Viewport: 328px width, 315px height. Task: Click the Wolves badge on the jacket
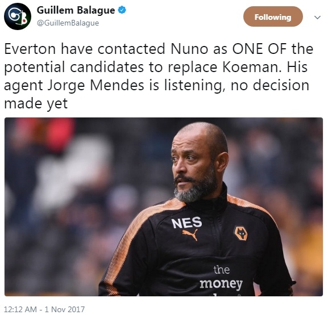coord(241,233)
